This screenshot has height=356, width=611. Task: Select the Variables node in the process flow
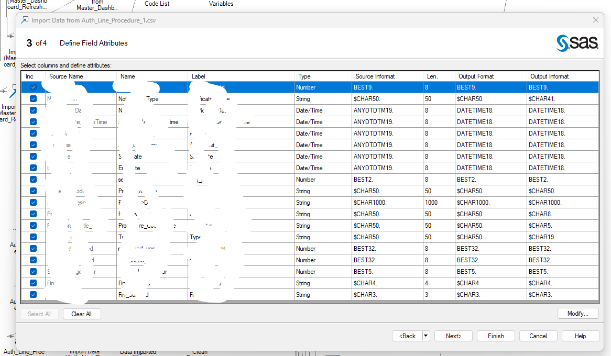221,4
